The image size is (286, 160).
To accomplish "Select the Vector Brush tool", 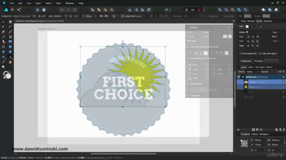I will click(3, 37).
